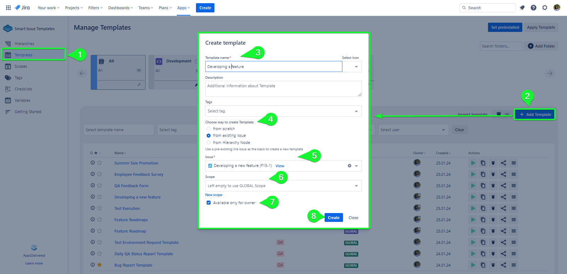Open the notifications icon in top bar
The width and height of the screenshot is (567, 274).
pyautogui.click(x=522, y=8)
